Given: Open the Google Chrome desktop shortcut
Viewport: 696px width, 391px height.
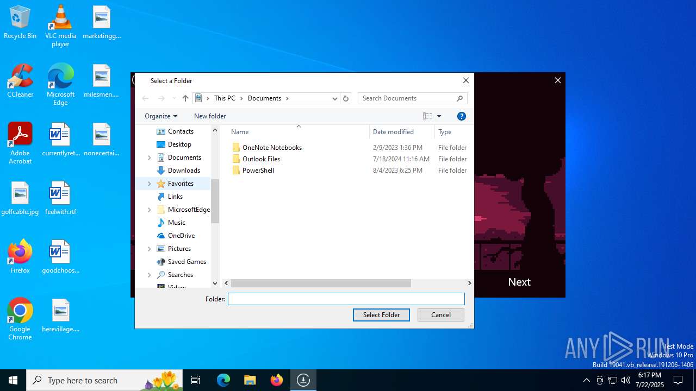Looking at the screenshot, I should [20, 319].
